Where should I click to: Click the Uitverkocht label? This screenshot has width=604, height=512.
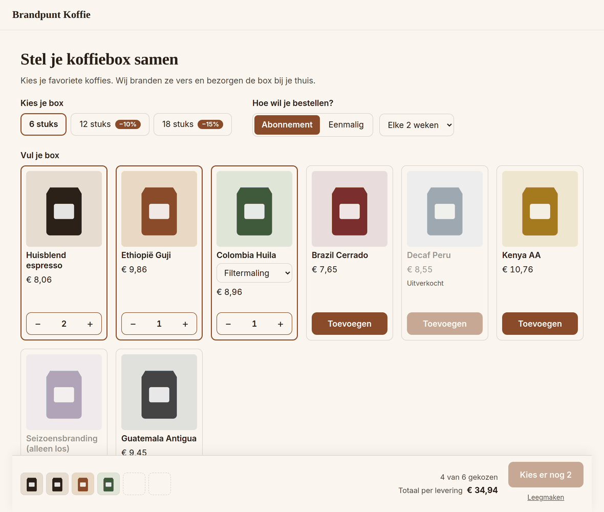(425, 283)
